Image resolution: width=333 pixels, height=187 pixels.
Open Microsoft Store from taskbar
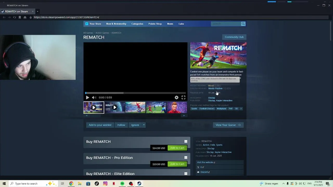(x=88, y=184)
